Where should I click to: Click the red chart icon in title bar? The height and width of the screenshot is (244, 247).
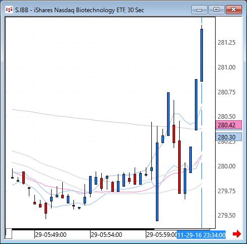pos(9,10)
